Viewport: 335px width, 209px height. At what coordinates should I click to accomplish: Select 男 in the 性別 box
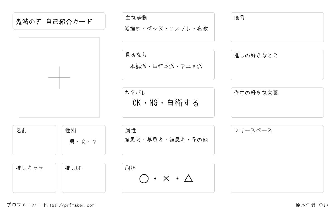pyautogui.click(x=72, y=142)
